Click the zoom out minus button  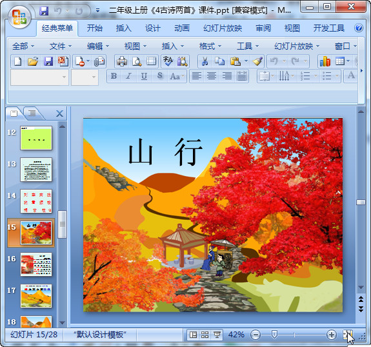(256, 335)
